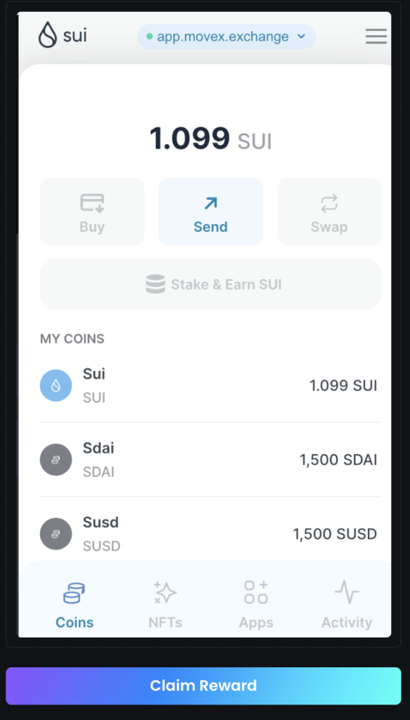Switch to the Coins tab
Viewport: 410px width, 720px height.
point(75,605)
